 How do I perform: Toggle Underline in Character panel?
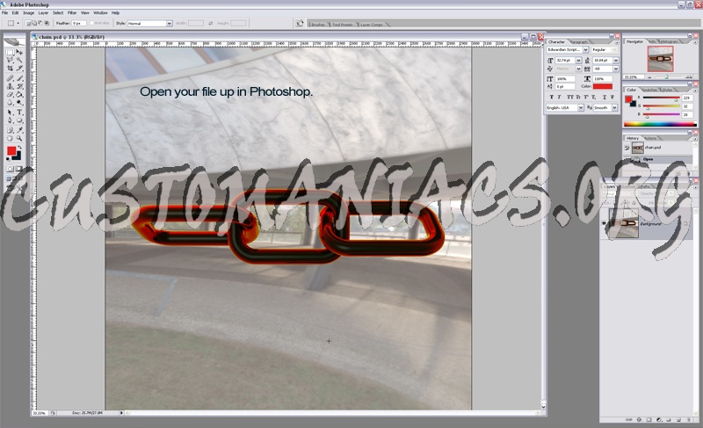tap(605, 97)
